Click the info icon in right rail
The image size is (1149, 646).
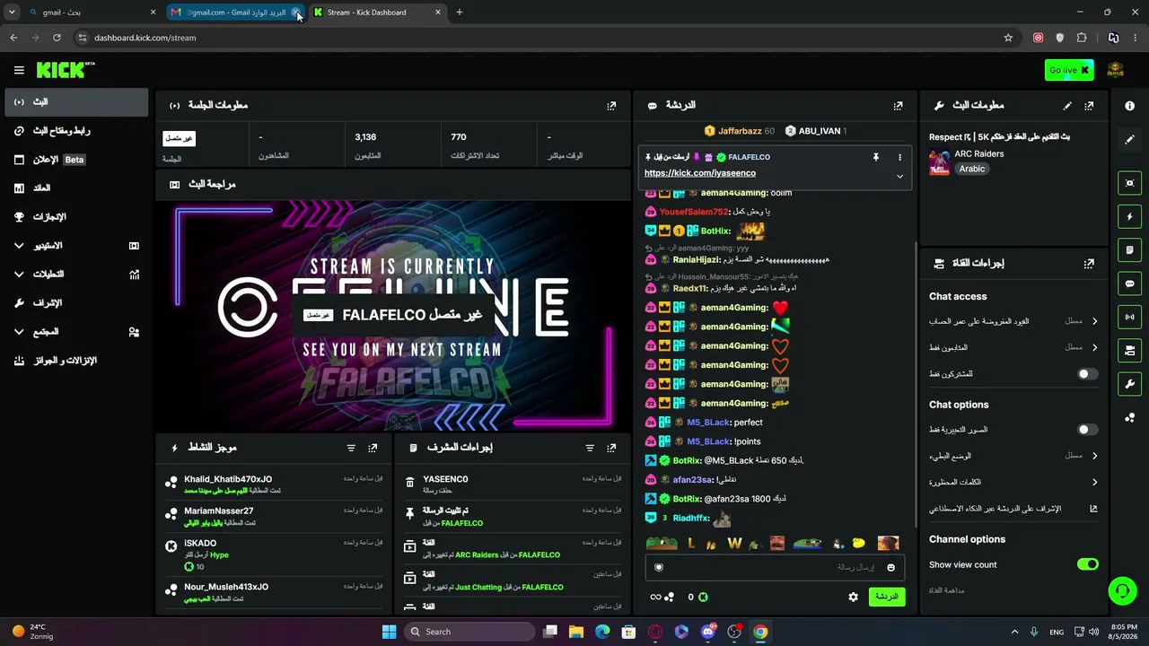coord(1129,106)
